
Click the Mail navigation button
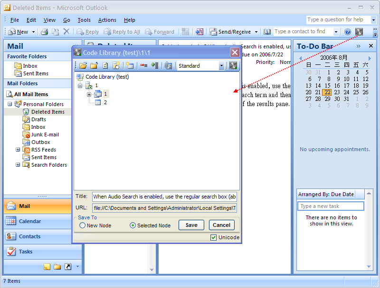pyautogui.click(x=38, y=206)
